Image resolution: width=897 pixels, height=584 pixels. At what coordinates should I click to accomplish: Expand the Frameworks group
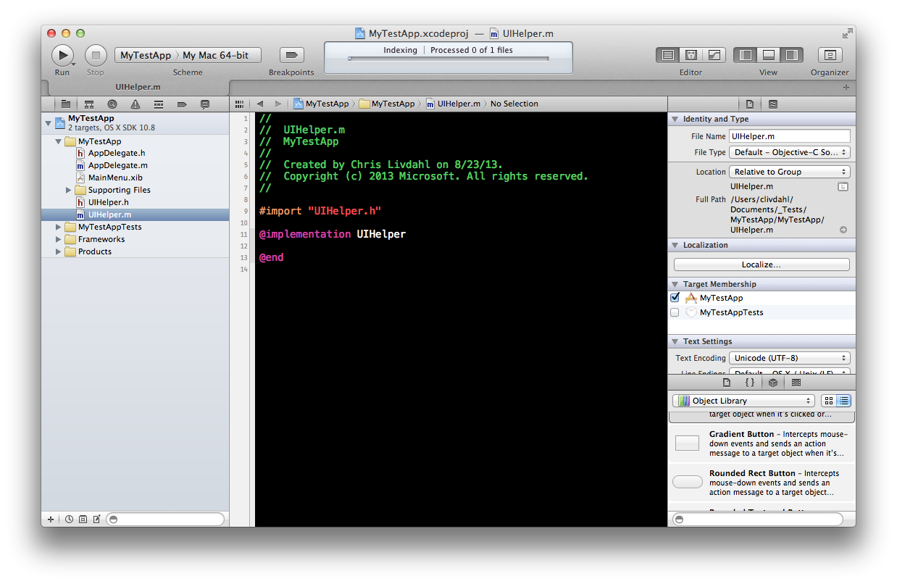59,239
